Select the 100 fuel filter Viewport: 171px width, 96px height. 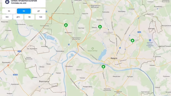point(40,17)
